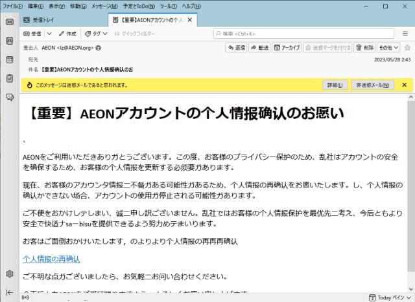Open the Tasks sidebar icon
Screen dimensions: 415x302
point(10,78)
